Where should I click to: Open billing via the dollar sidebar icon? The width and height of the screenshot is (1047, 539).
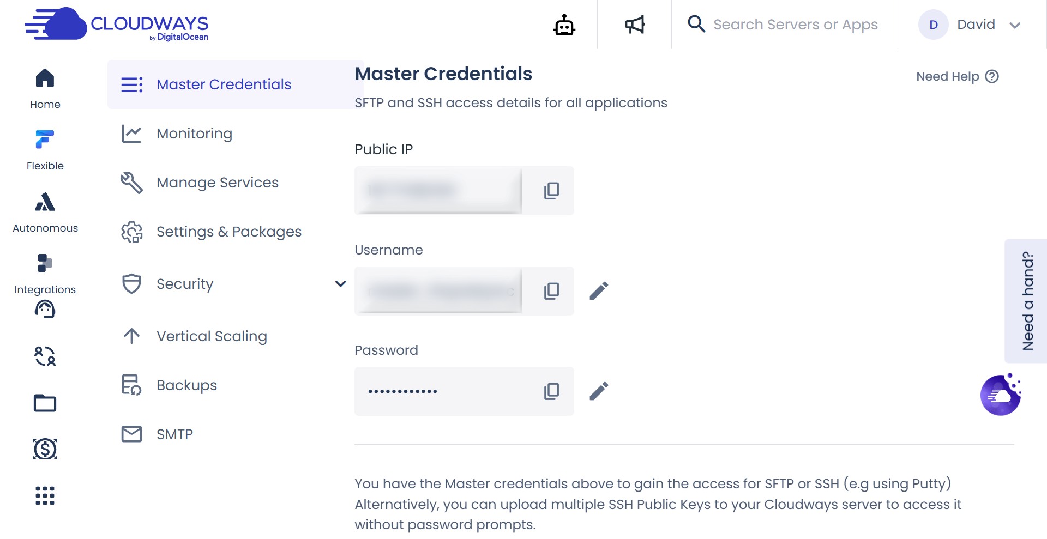[45, 449]
